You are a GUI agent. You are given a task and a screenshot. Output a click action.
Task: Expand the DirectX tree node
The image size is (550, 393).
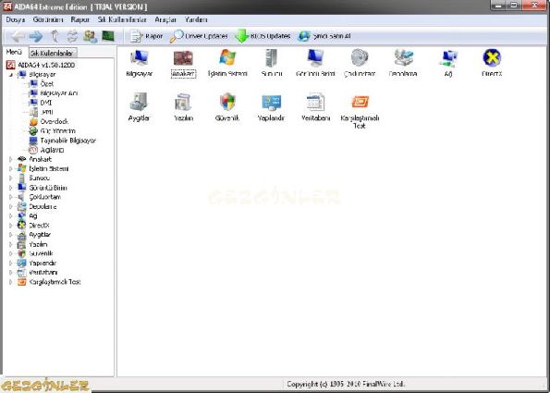click(11, 226)
